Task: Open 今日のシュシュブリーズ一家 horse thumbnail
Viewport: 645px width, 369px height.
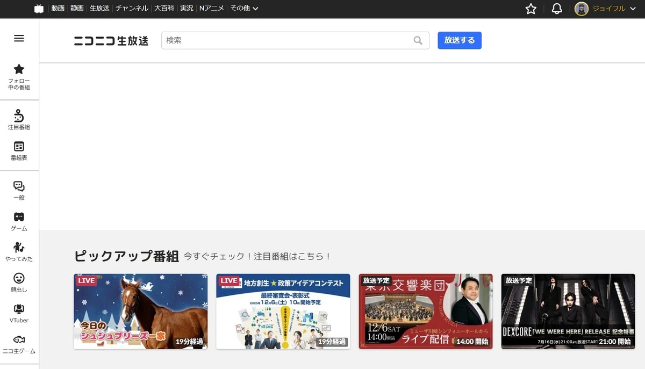Action: pos(140,312)
